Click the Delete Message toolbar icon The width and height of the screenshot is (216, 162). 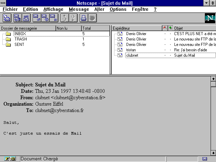[x=18, y=18]
